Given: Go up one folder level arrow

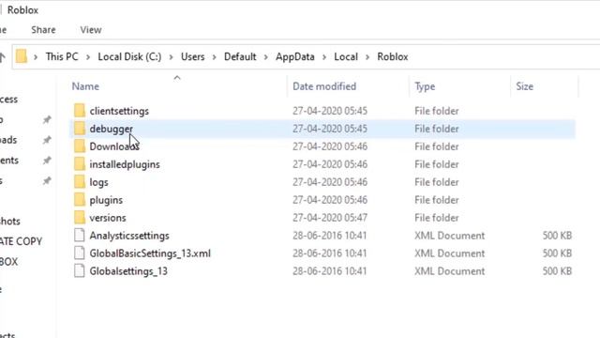Looking at the screenshot, I should click(2, 57).
